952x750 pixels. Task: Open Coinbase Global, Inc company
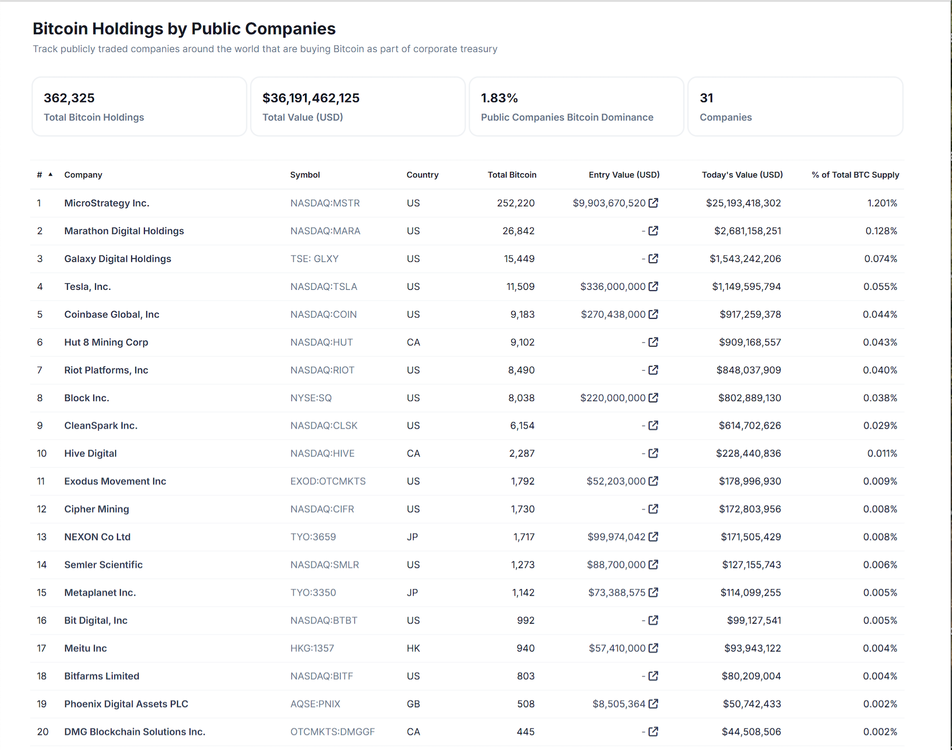(112, 314)
